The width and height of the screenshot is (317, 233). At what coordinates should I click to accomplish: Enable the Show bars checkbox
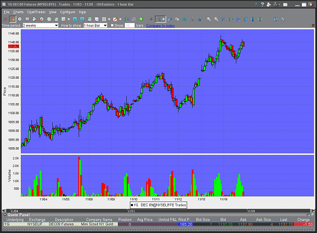pos(112,25)
